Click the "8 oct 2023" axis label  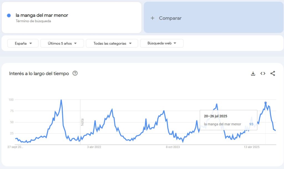[x=173, y=147]
